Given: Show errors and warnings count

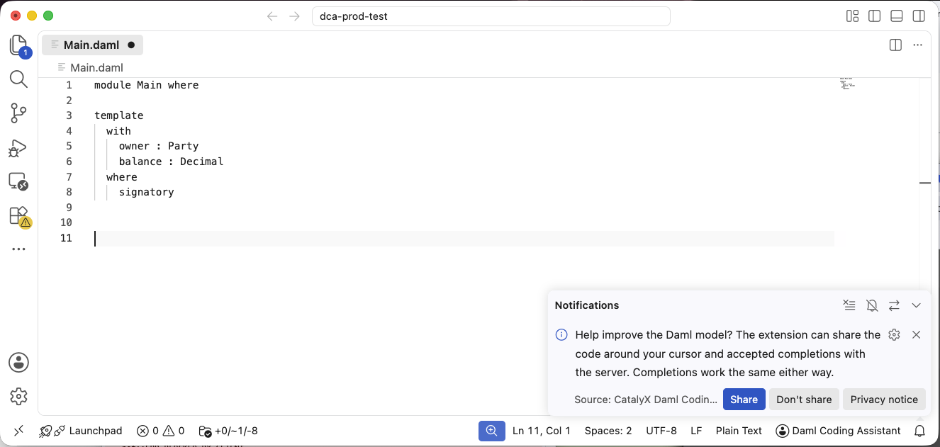Looking at the screenshot, I should (160, 431).
